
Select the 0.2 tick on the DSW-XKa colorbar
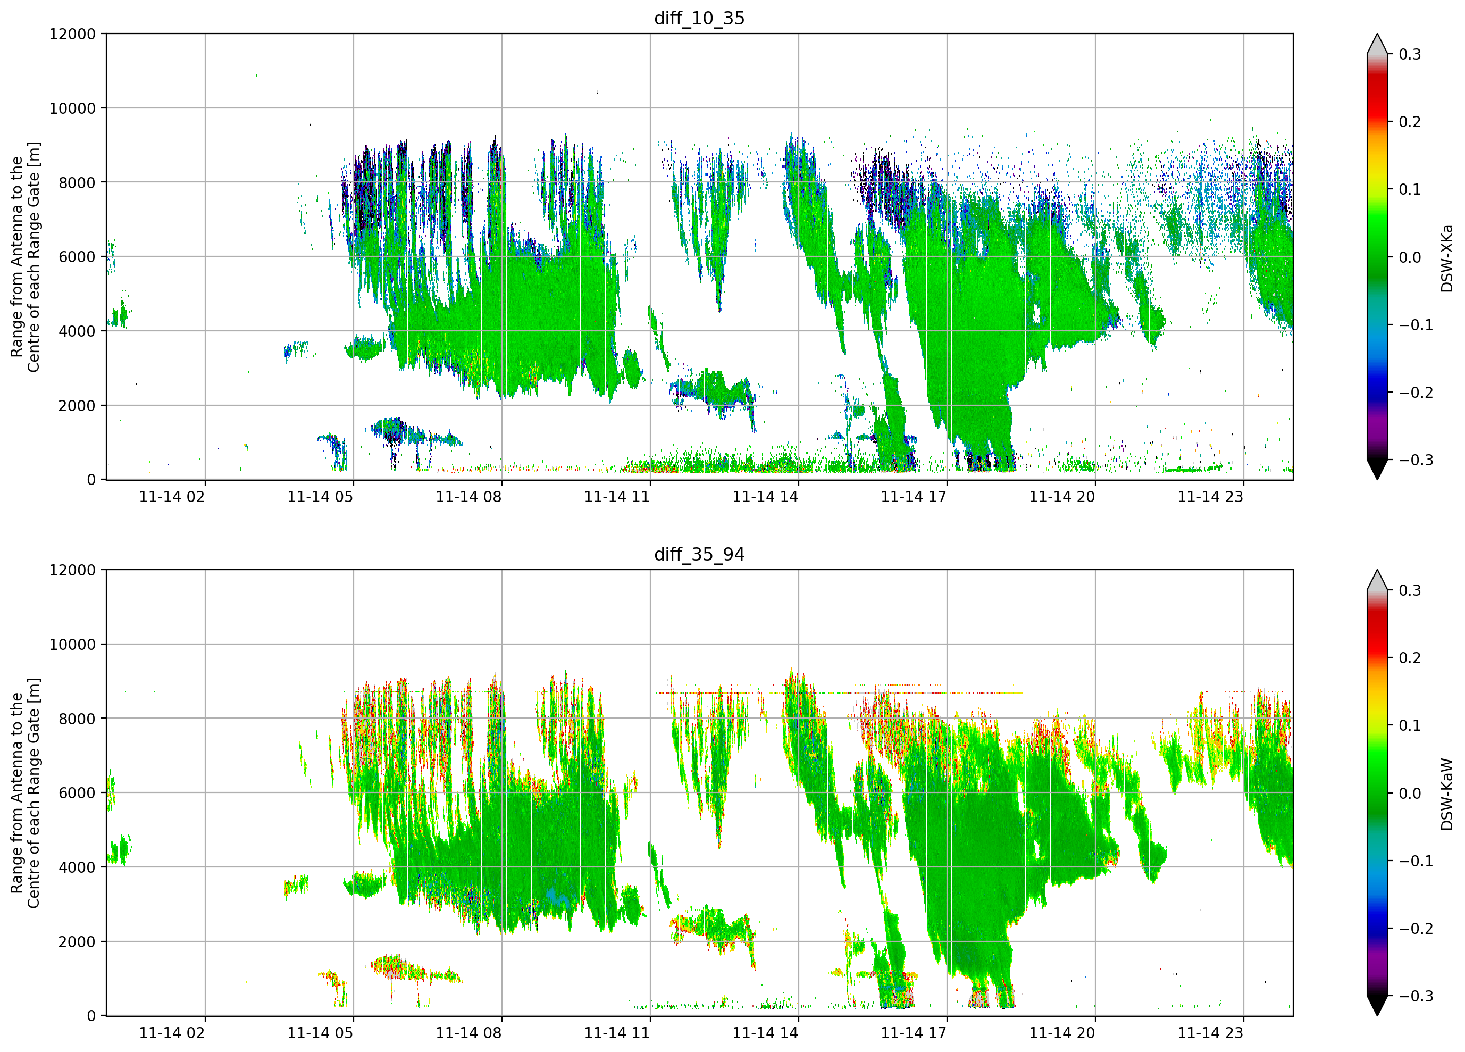[x=1410, y=122]
